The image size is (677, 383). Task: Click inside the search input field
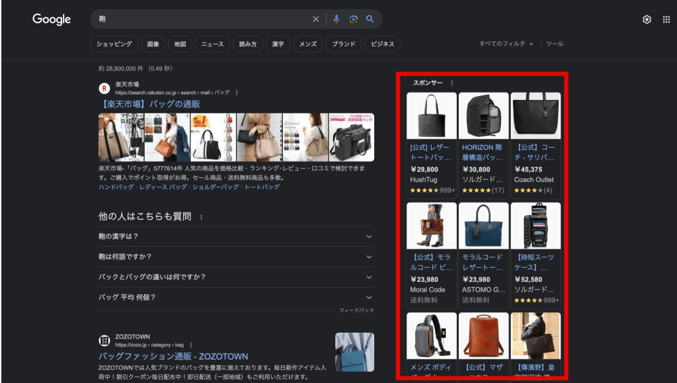point(203,19)
